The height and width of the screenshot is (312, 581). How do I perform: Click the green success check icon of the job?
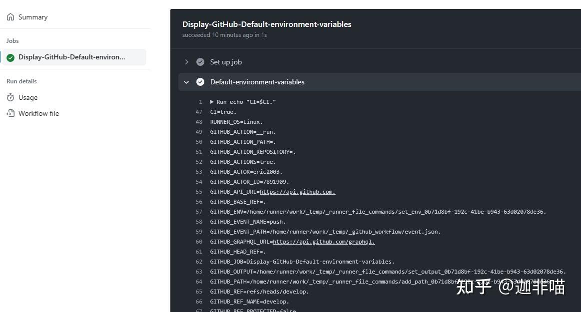coord(10,57)
